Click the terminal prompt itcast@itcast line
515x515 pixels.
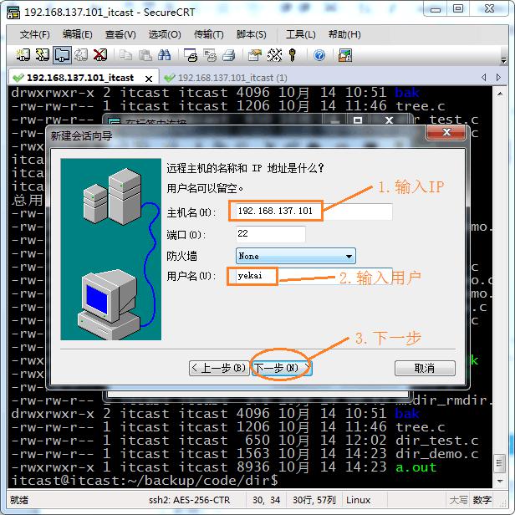[x=145, y=481]
